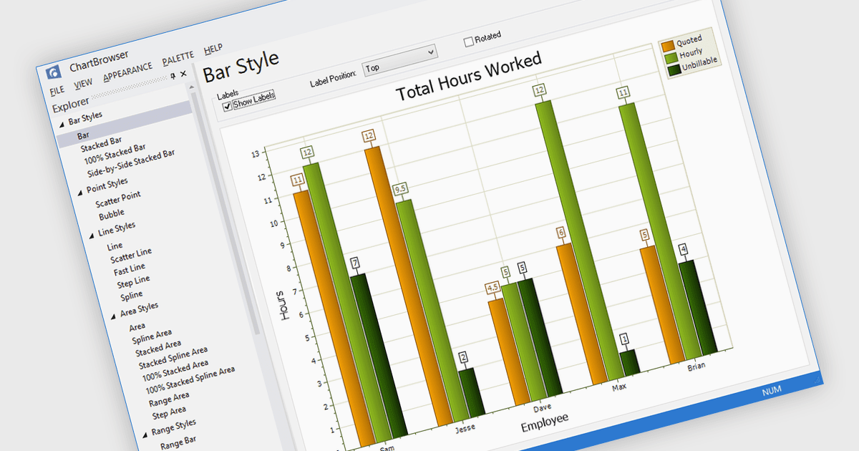Screen dimensions: 859x451
Task: Click the 4.5 data label on Dave's bar
Action: tap(492, 288)
